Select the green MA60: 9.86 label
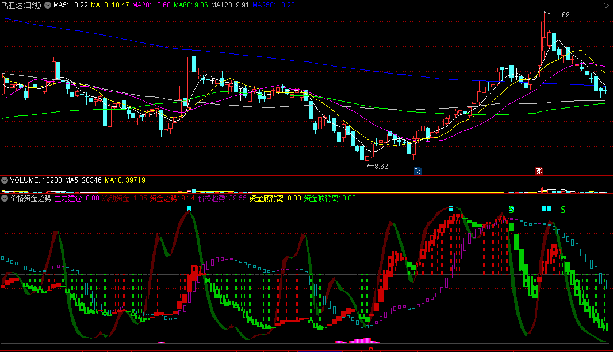Image resolution: width=613 pixels, height=352 pixels. click(x=191, y=6)
